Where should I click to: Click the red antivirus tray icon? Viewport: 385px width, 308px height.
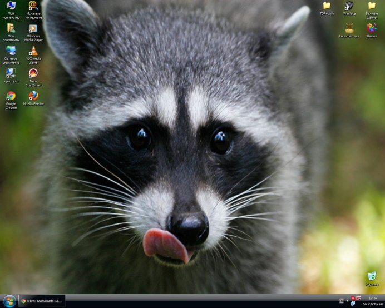pos(353,298)
